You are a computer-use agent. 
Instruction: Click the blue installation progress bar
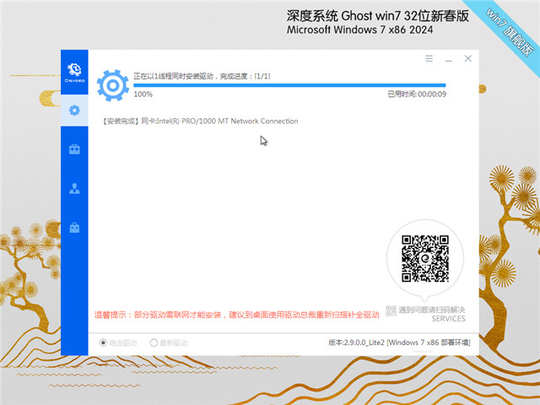289,85
